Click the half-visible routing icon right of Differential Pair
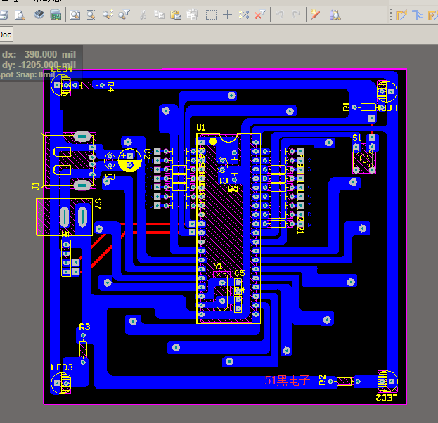The width and height of the screenshot is (438, 423). 433,15
